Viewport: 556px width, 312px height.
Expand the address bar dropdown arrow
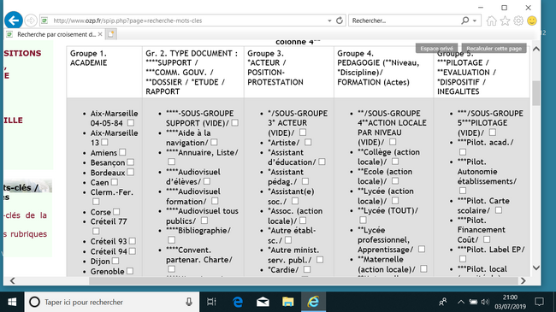coord(329,21)
